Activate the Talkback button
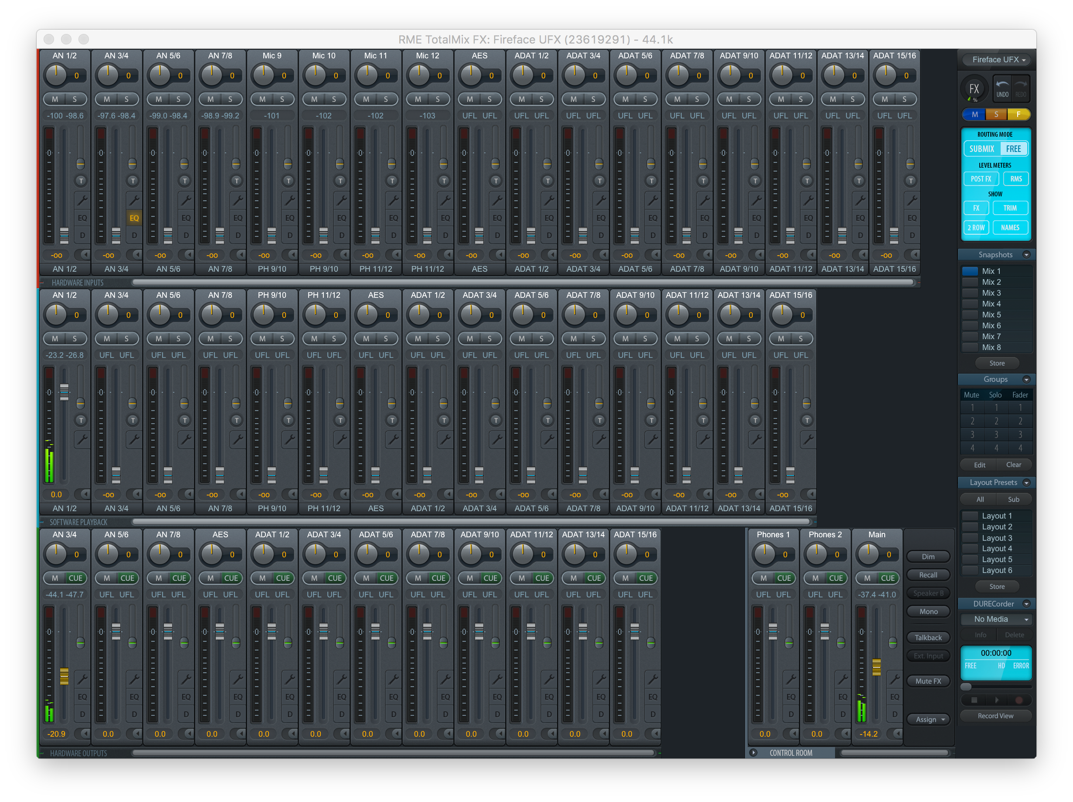1073x802 pixels. 928,638
